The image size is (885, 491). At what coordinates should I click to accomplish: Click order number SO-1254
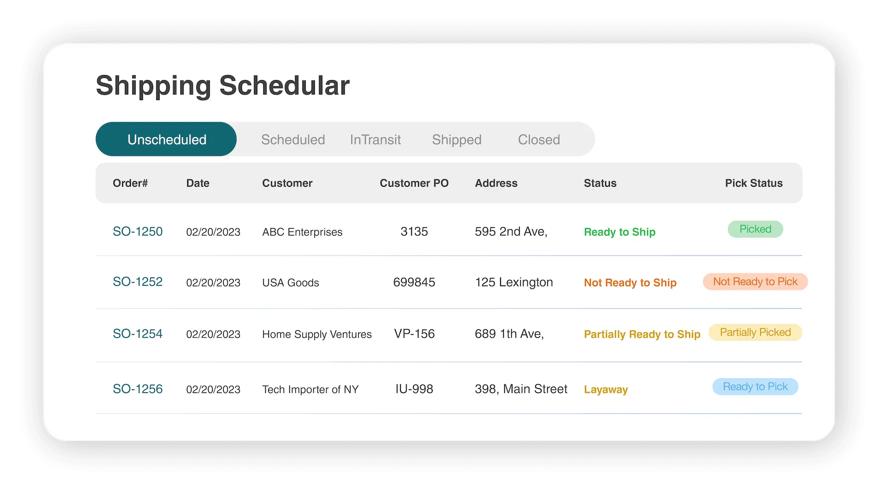[138, 334]
